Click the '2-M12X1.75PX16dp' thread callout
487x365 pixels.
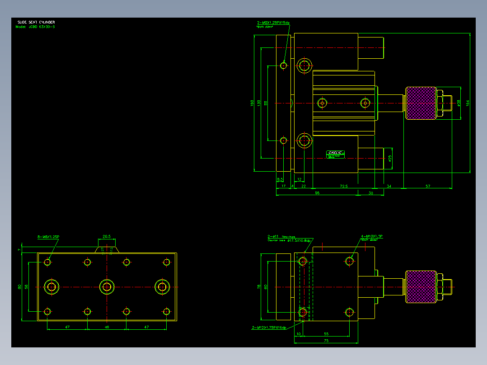click(269, 328)
